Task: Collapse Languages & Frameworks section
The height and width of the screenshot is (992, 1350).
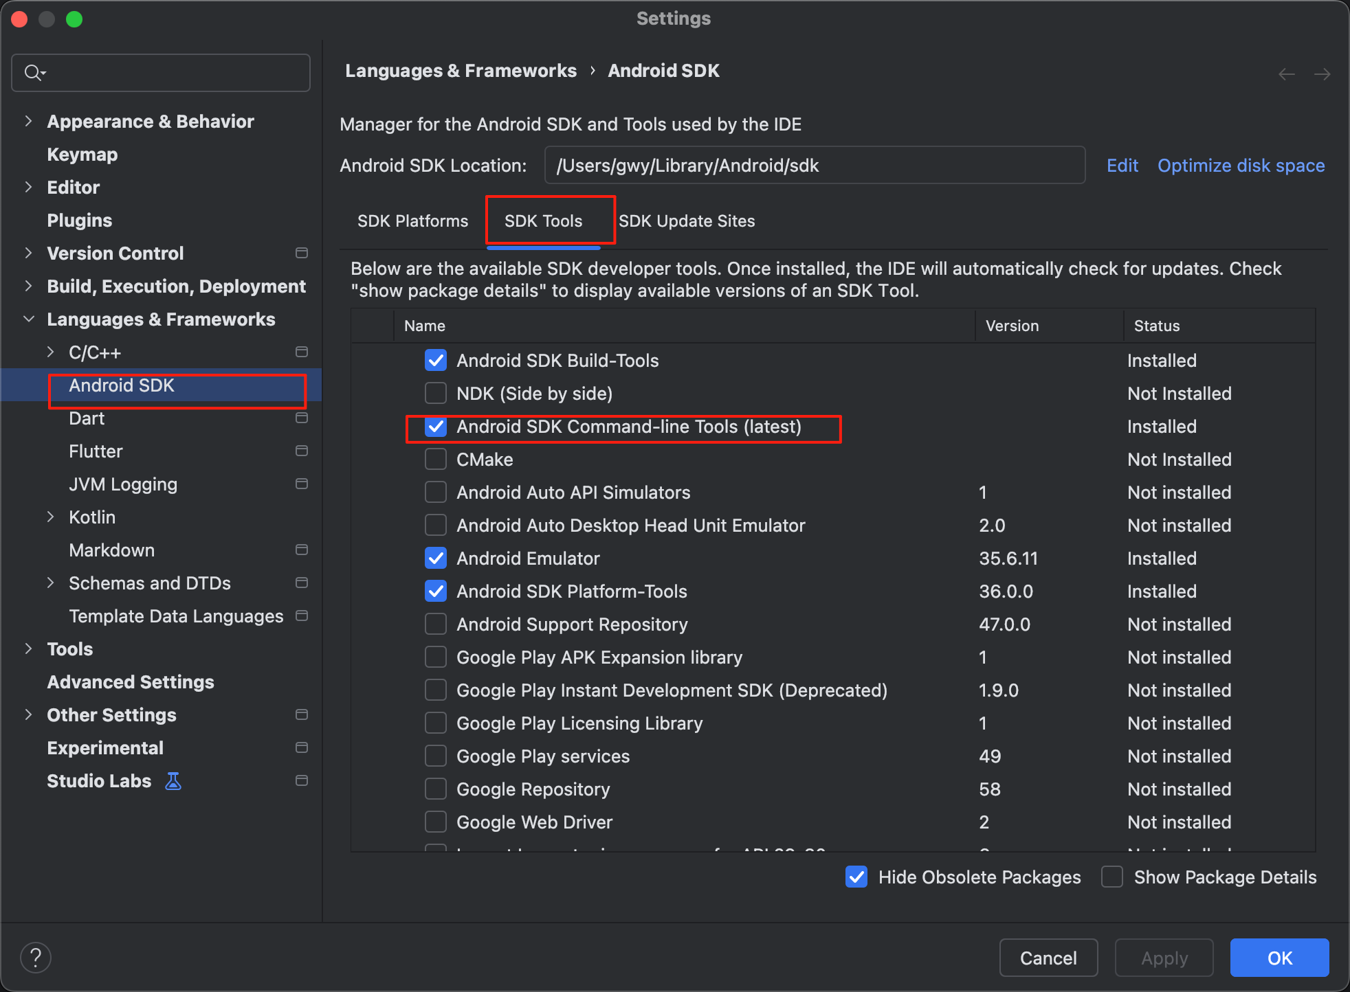Action: (x=28, y=319)
